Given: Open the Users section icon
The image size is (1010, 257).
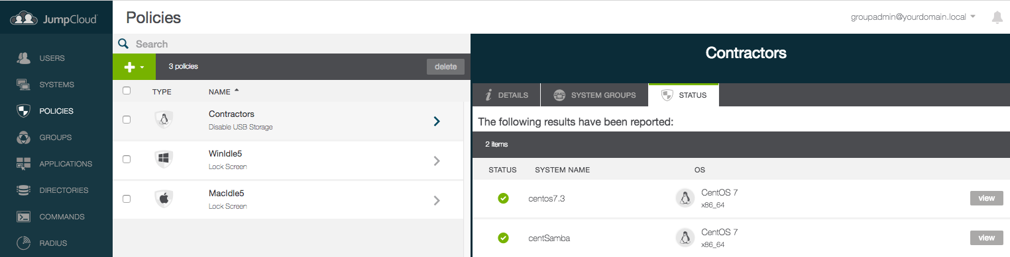Looking at the screenshot, I should tap(24, 58).
